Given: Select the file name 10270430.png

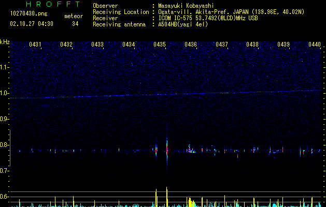Looking at the screenshot, I should (29, 14).
